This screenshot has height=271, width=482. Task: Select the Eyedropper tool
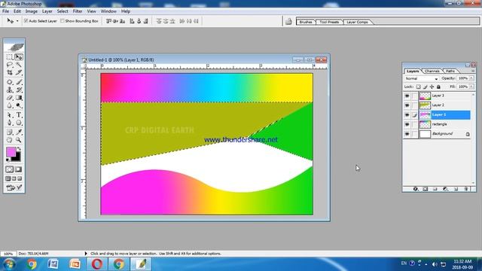tap(19, 132)
